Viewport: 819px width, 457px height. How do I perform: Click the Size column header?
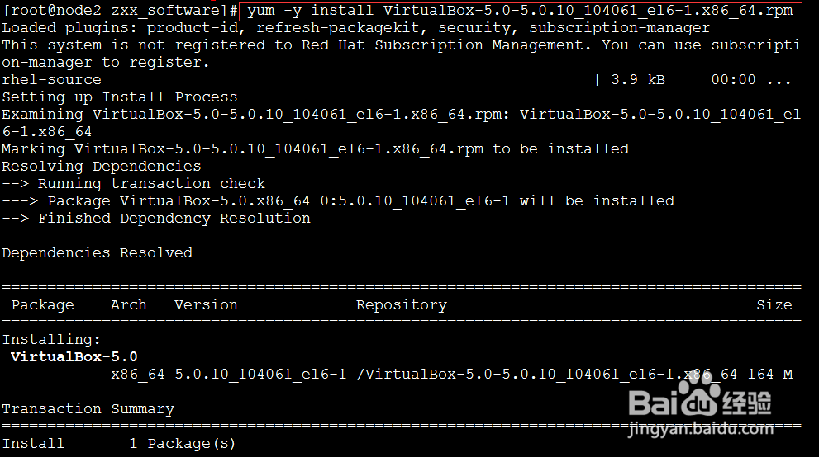[x=774, y=305]
